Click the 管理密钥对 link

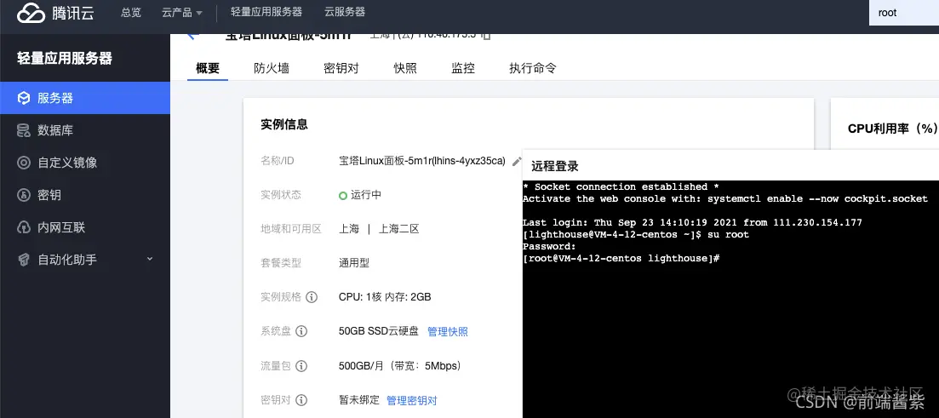click(412, 401)
